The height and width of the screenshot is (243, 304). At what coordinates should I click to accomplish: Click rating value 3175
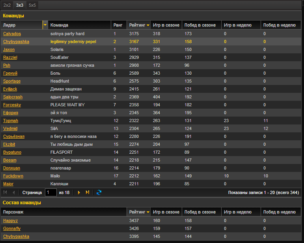134,34
